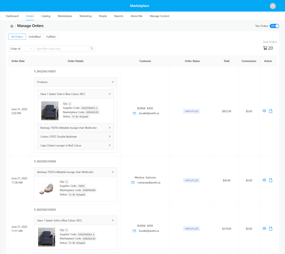
Task: Click the burakk@avetti.ca email link for first order
Action: (149, 113)
